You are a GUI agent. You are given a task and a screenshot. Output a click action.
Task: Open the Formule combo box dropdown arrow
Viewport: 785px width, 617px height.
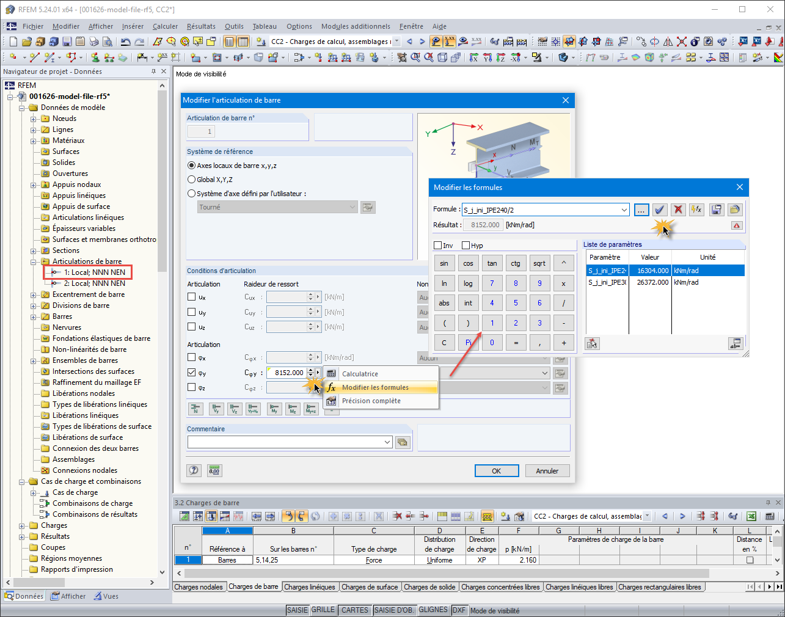point(624,210)
